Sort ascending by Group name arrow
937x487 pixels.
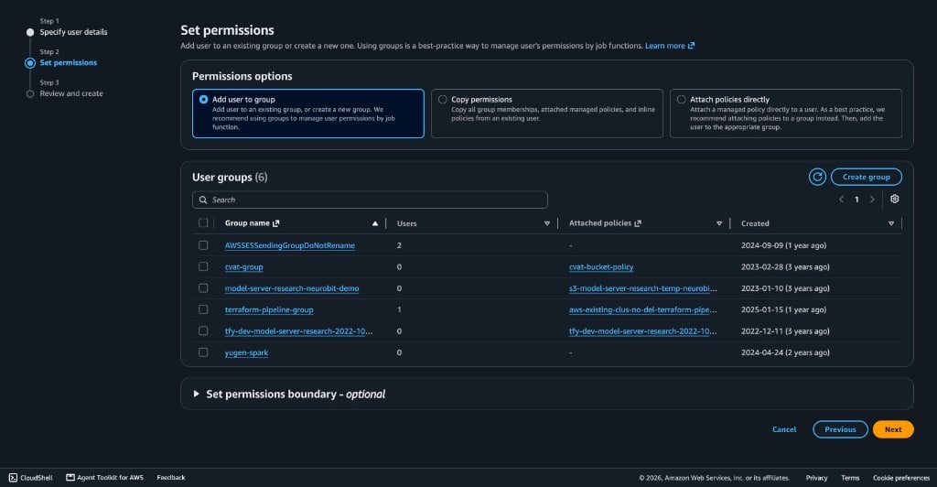374,223
